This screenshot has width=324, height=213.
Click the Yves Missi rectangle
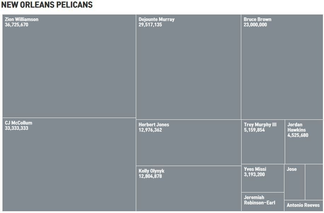click(262, 178)
